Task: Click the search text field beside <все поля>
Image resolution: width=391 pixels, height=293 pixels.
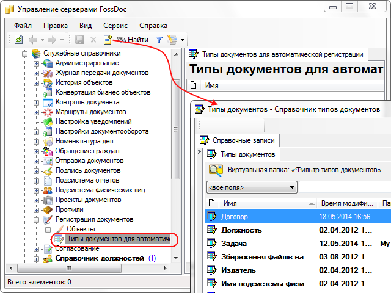Action: (x=345, y=187)
